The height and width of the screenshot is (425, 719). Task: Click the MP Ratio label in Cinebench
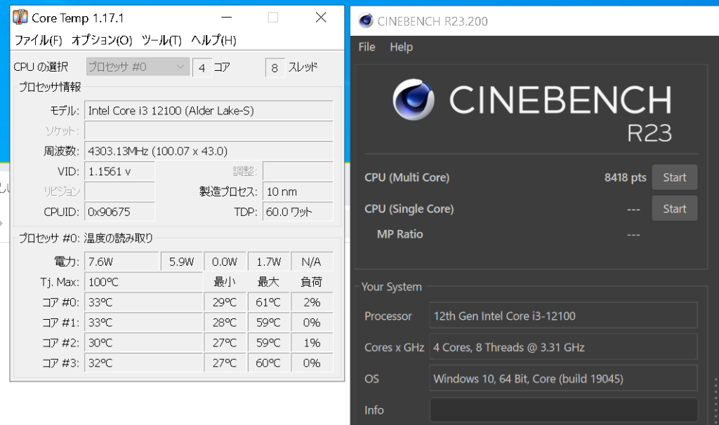point(400,234)
